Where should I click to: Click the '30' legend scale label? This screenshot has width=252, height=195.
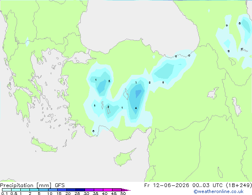coord(86,193)
